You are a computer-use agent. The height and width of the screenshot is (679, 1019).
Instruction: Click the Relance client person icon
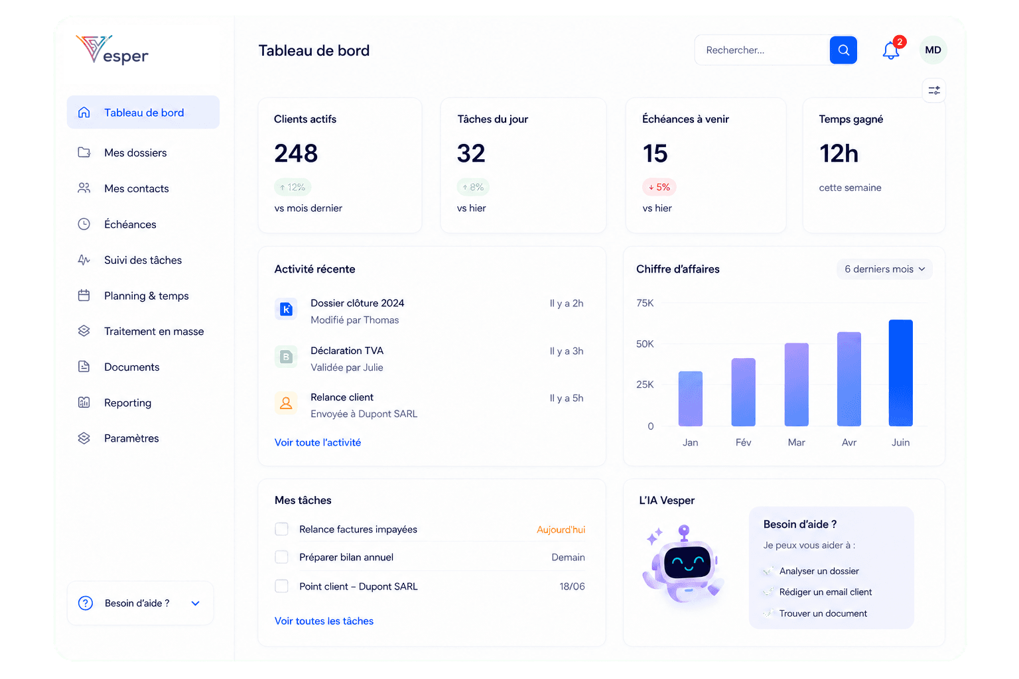click(x=286, y=403)
